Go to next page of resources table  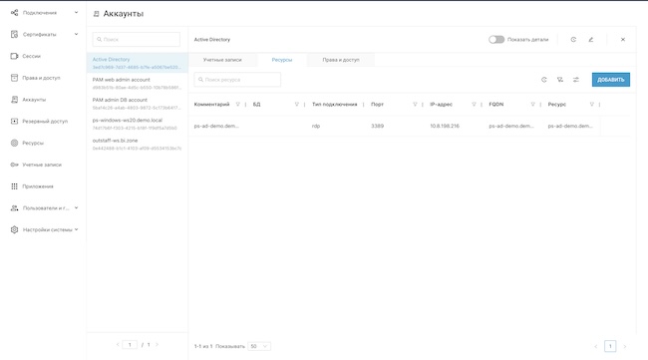[x=625, y=346]
